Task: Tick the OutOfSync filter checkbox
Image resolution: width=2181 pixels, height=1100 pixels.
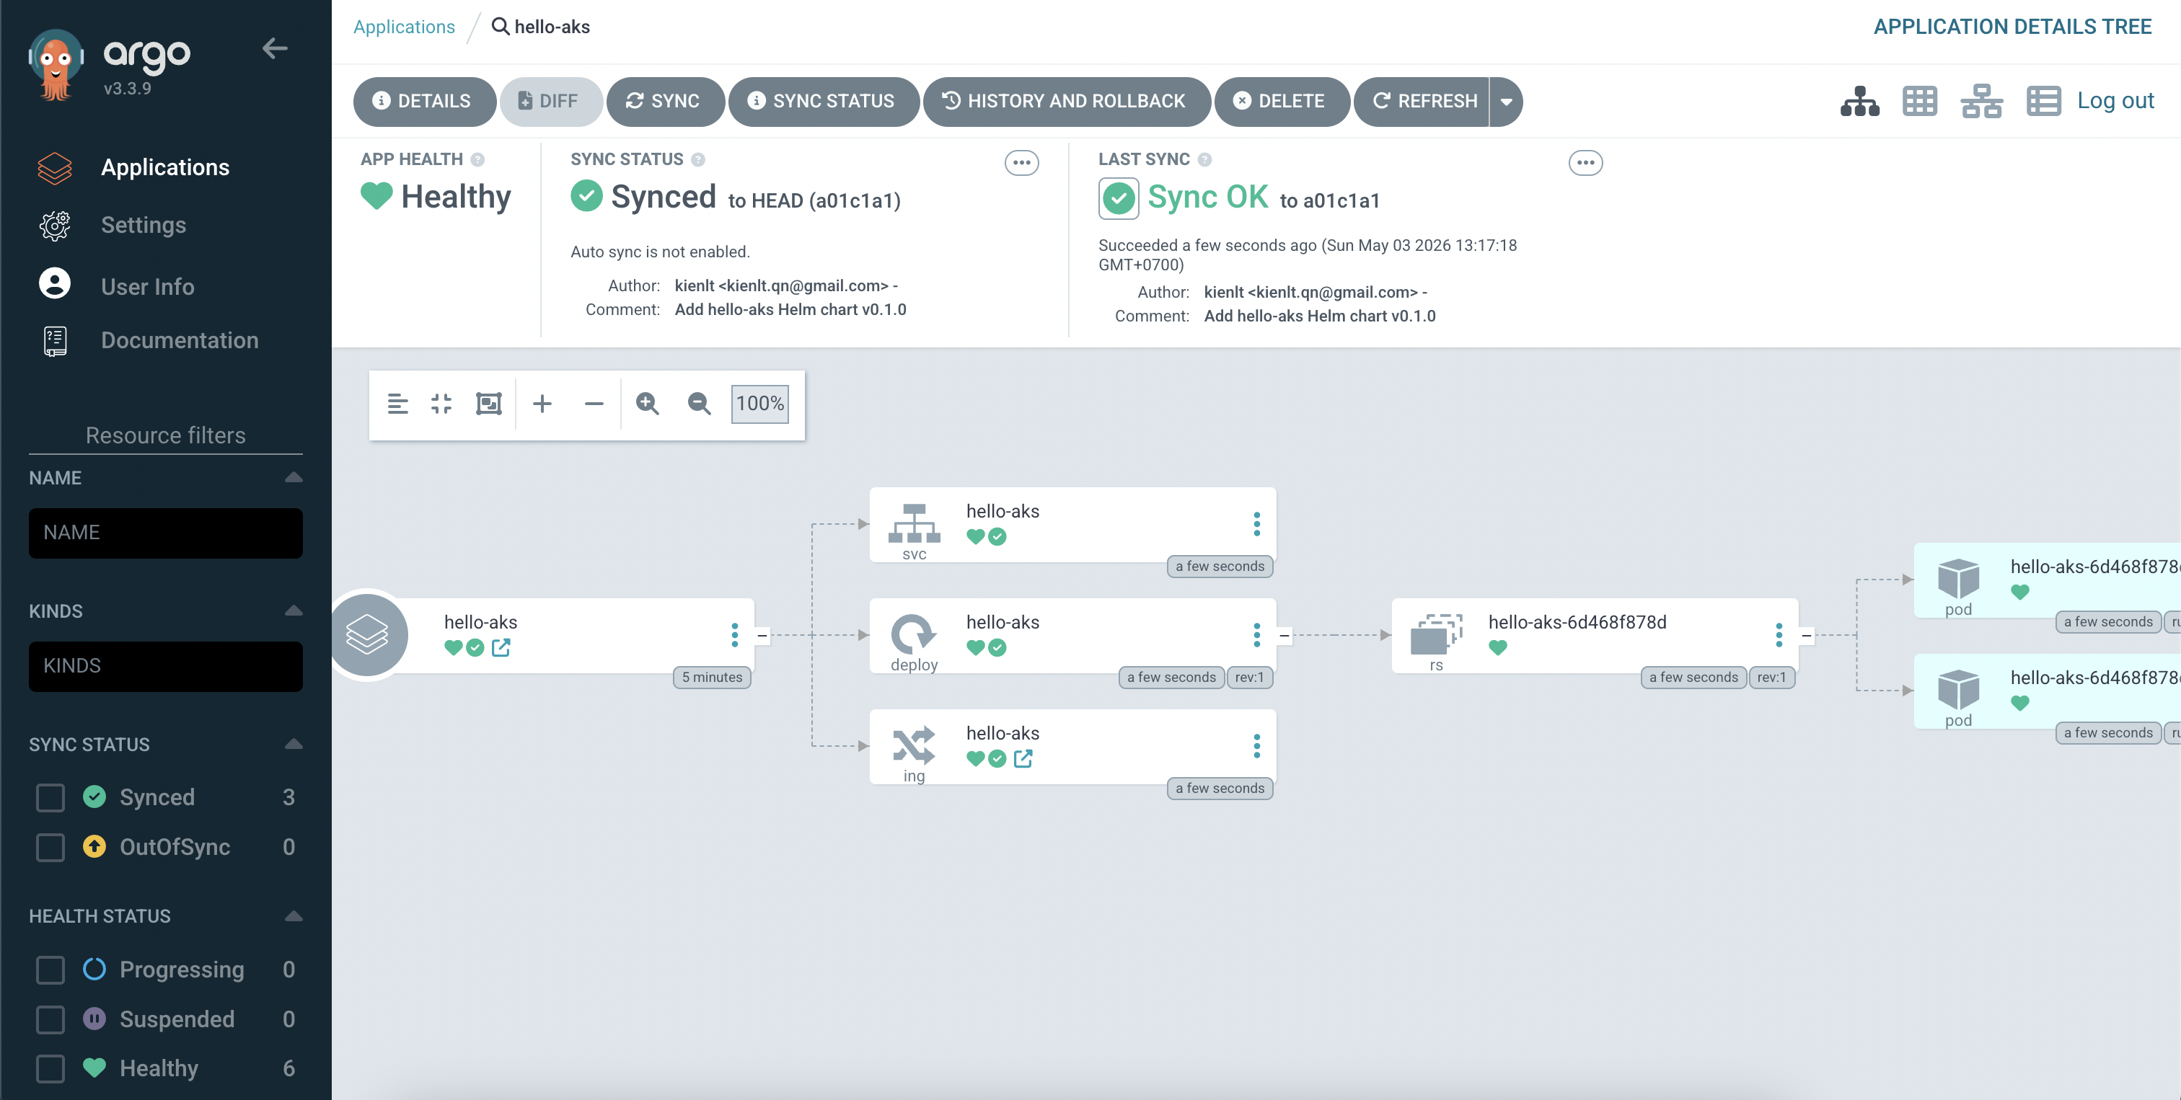Action: tap(50, 847)
